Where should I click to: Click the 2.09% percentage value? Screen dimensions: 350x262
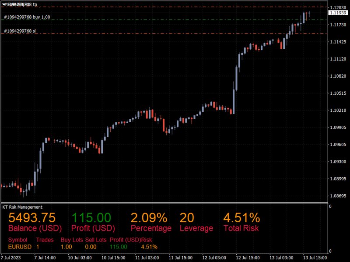click(149, 217)
